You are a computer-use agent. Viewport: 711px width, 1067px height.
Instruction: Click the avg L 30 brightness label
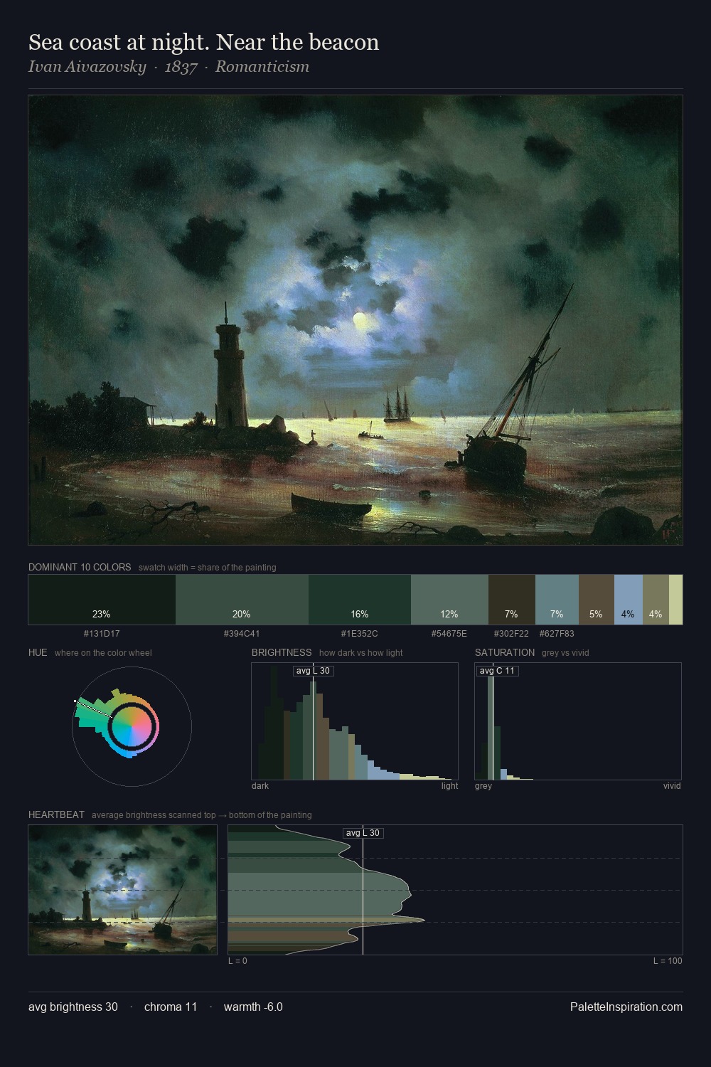coord(313,671)
